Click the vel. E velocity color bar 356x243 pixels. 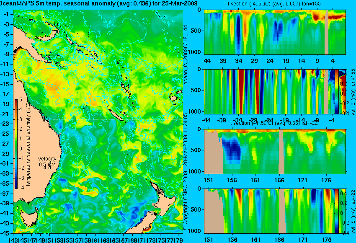pos(336,91)
